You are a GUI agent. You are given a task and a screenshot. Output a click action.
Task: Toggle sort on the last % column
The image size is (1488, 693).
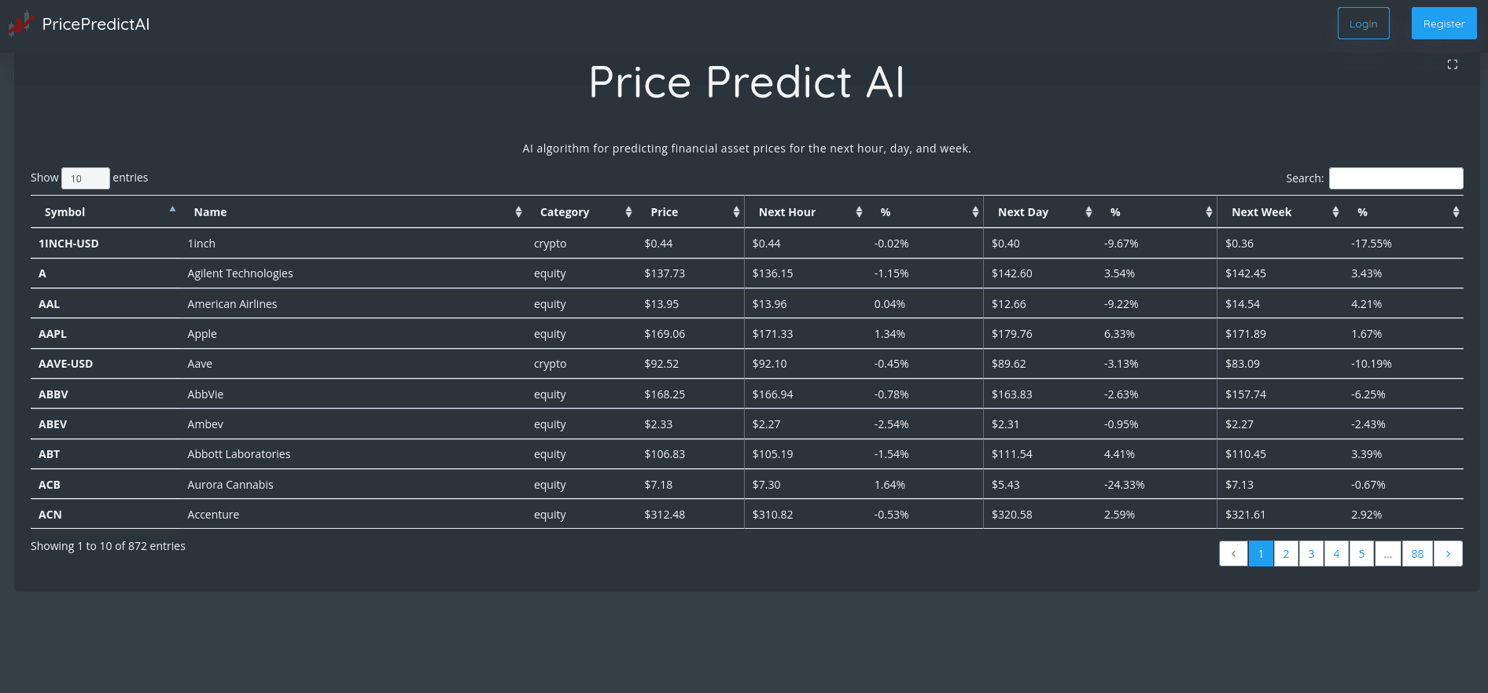(1457, 211)
